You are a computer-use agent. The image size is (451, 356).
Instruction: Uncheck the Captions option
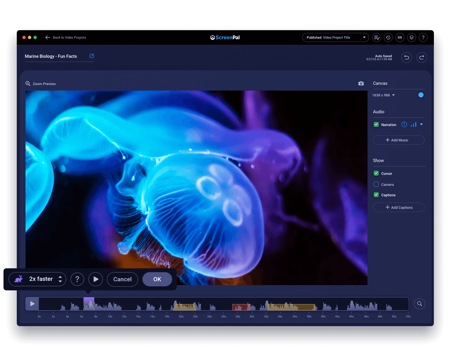click(376, 195)
